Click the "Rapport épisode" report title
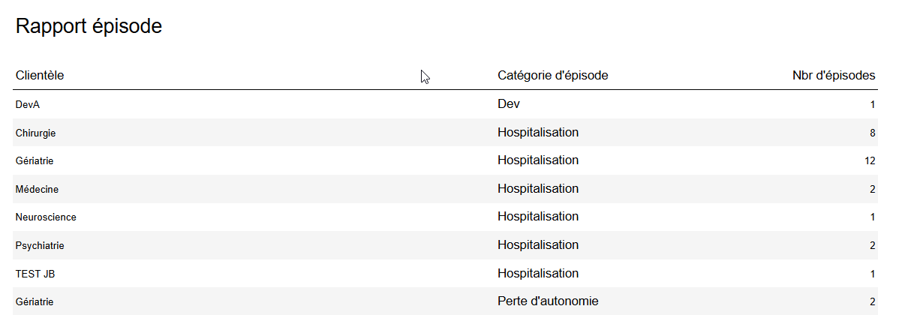The width and height of the screenshot is (899, 315). tap(89, 26)
